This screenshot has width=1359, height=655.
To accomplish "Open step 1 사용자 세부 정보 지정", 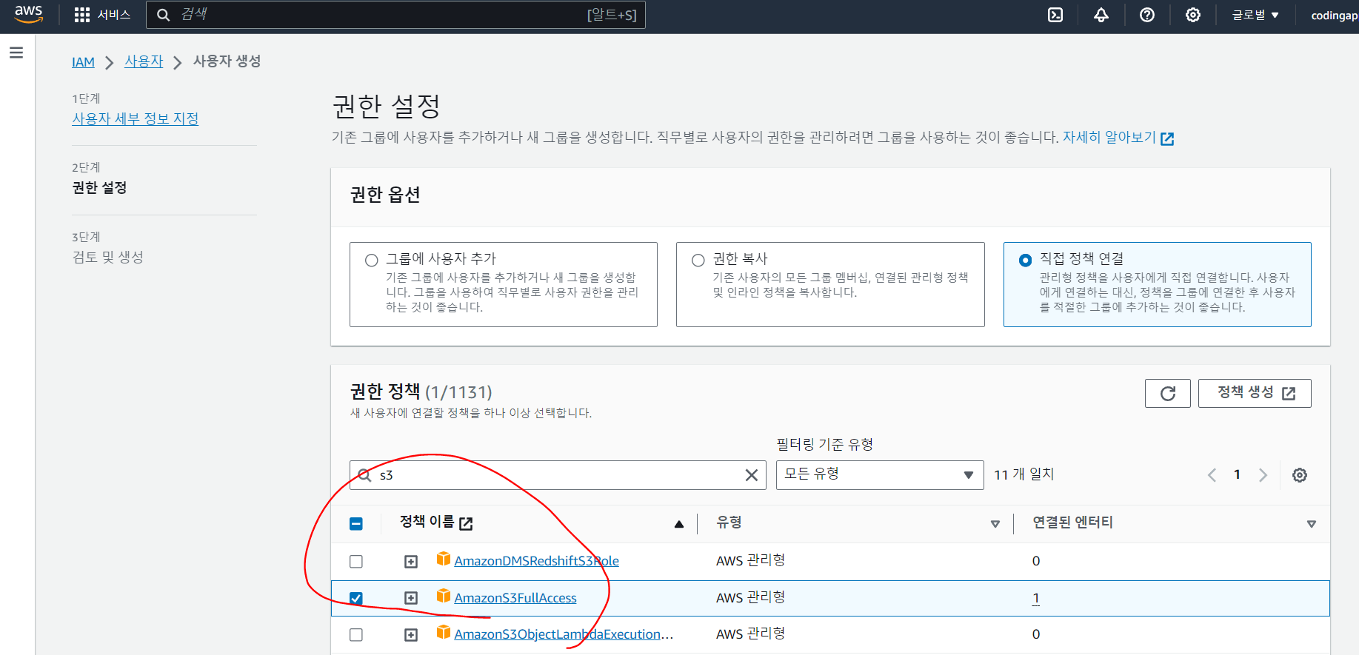I will 135,118.
